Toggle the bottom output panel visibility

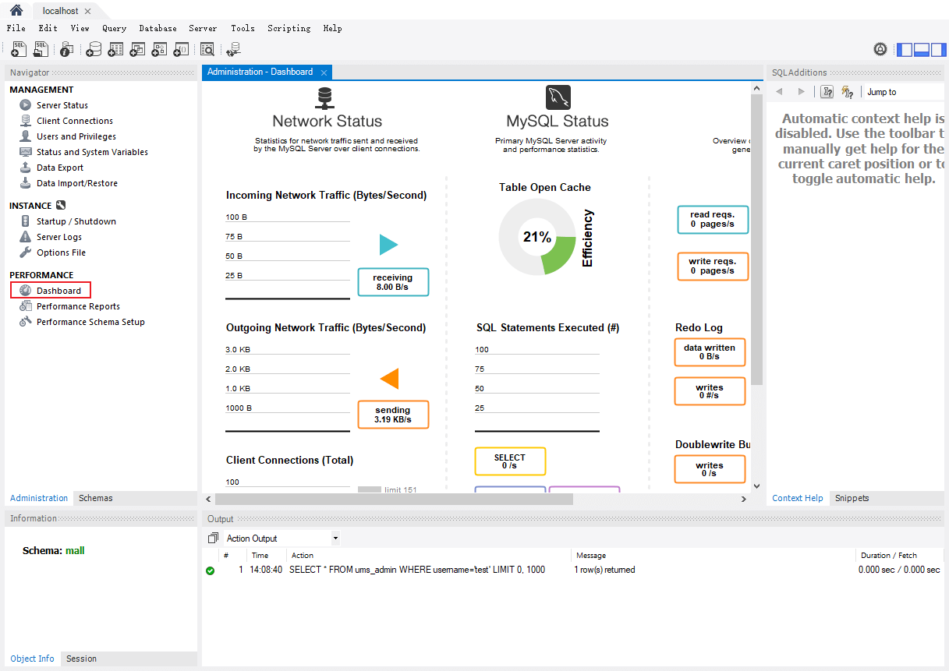(921, 49)
